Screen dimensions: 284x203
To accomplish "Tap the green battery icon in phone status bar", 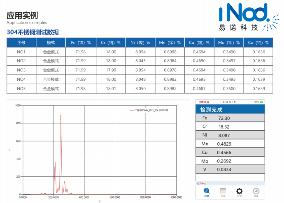I will coord(261,102).
